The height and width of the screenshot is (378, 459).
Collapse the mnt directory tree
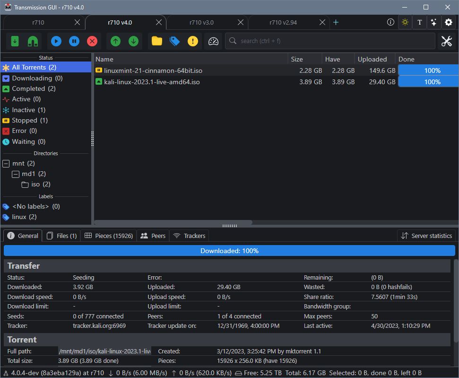pyautogui.click(x=6, y=163)
